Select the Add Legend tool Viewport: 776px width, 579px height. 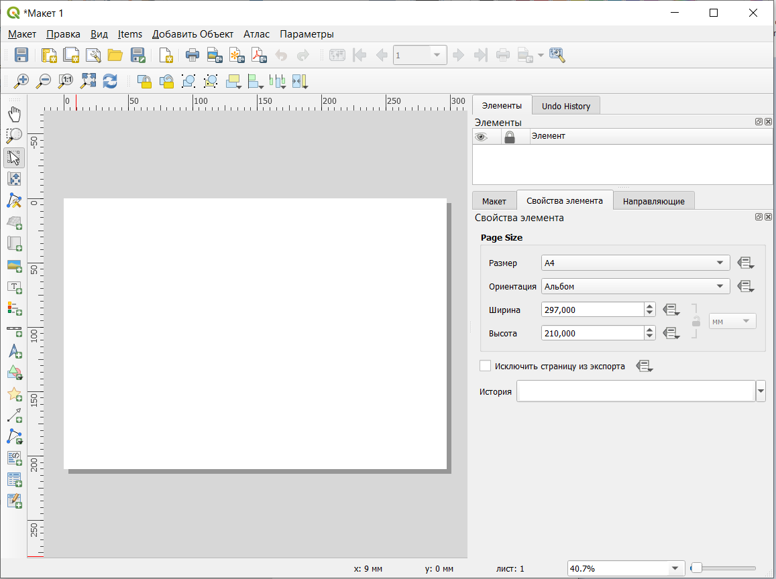(14, 308)
